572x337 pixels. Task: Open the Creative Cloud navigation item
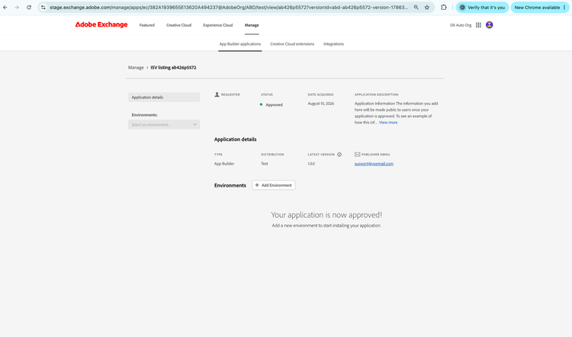(x=178, y=25)
